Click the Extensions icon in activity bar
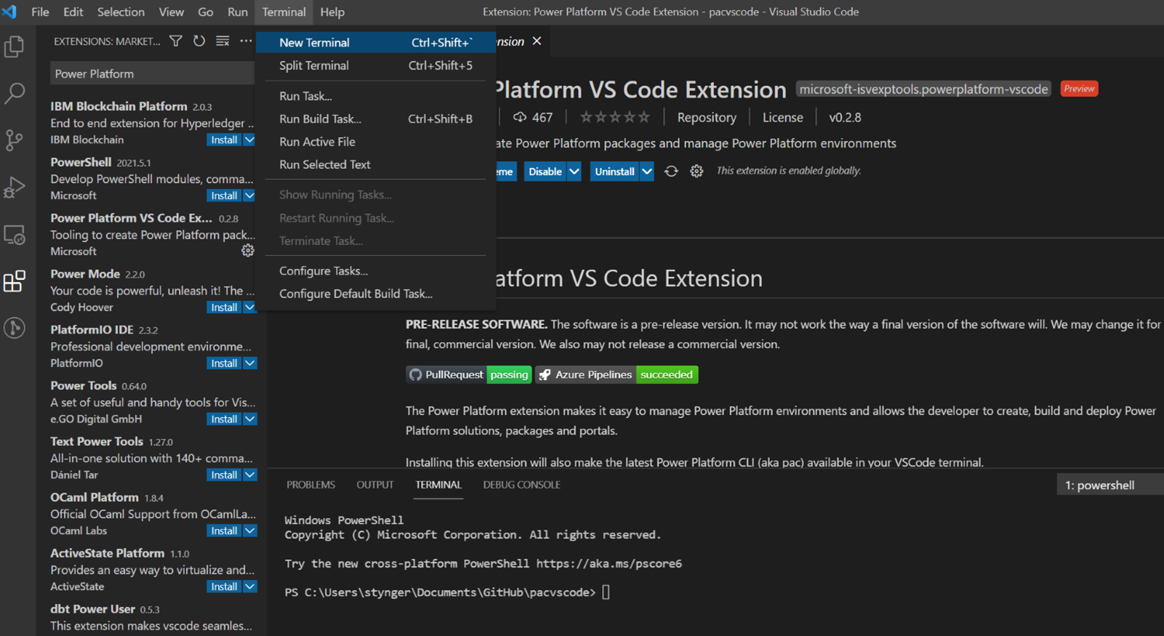Viewport: 1164px width, 636px height. [15, 281]
